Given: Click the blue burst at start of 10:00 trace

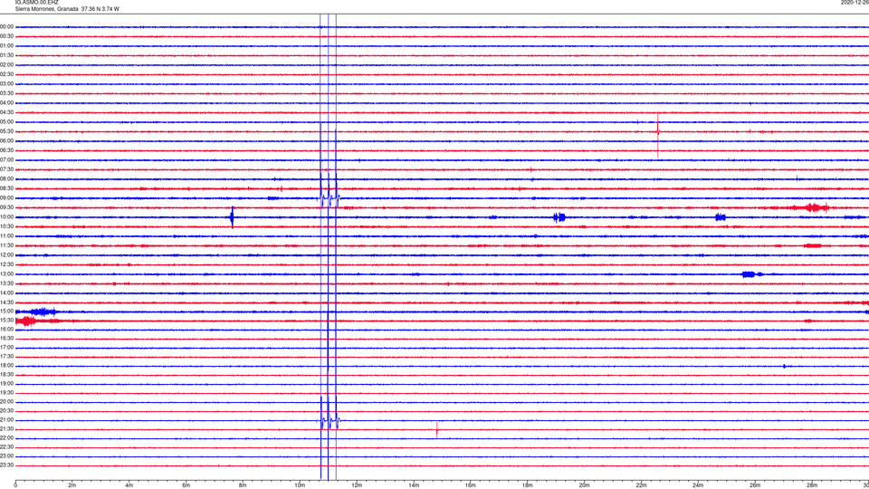Looking at the screenshot, I should pos(233,216).
